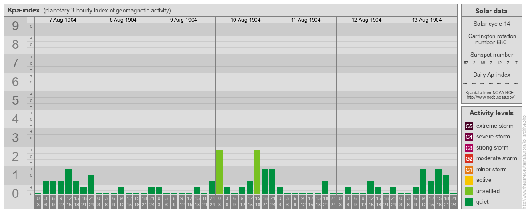The image size is (526, 213).
Task: Click the 'planetary 3-hourly index' subtitle
Action: [107, 10]
